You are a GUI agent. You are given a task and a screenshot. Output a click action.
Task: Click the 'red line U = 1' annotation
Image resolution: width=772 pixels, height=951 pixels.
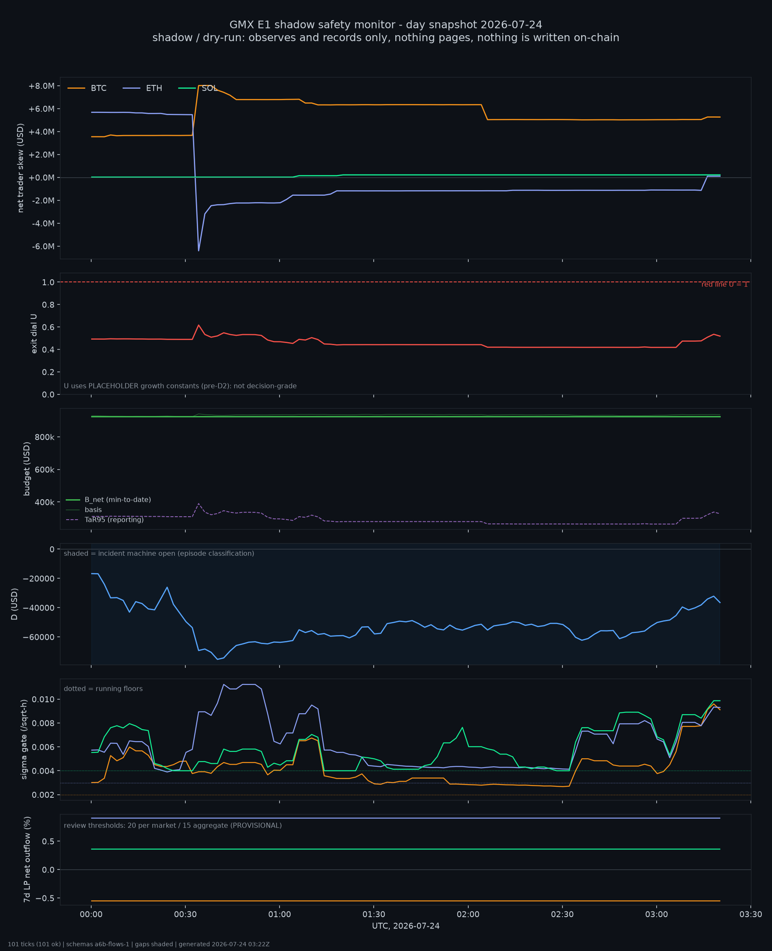[x=725, y=284]
